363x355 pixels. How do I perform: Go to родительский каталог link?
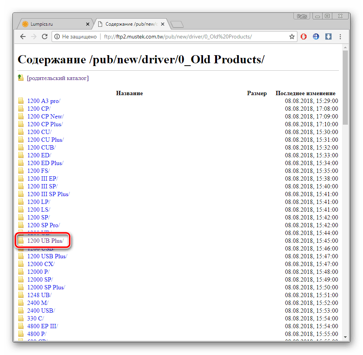57,78
